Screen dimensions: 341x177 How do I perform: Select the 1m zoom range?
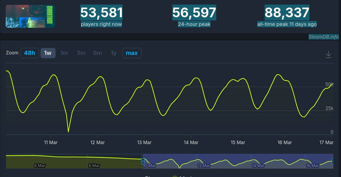point(64,53)
